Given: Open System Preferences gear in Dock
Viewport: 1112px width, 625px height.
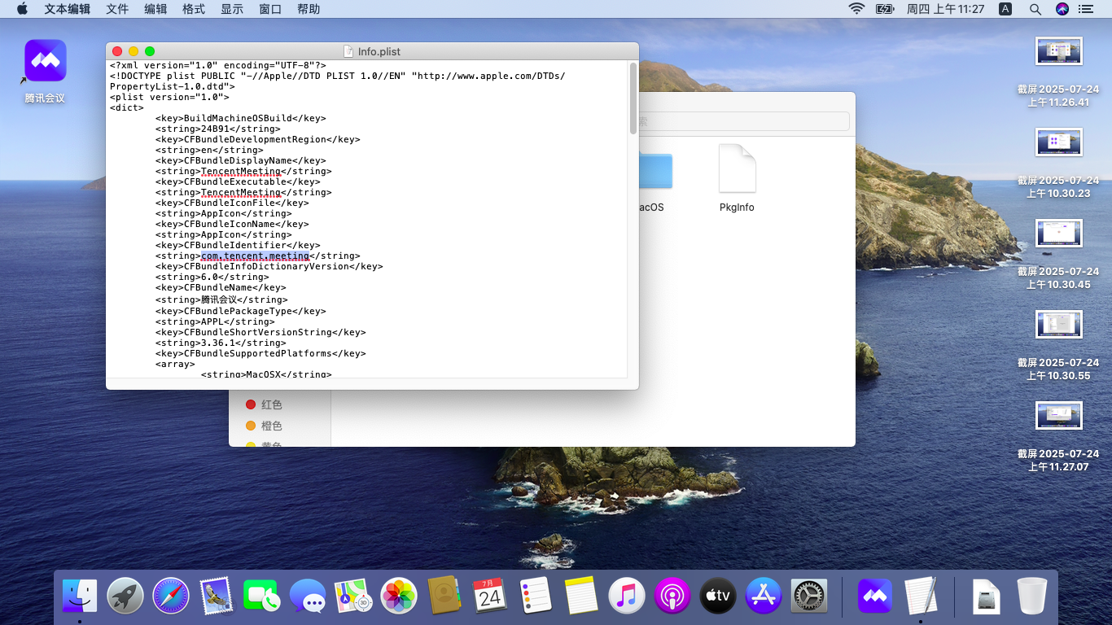Looking at the screenshot, I should (809, 597).
